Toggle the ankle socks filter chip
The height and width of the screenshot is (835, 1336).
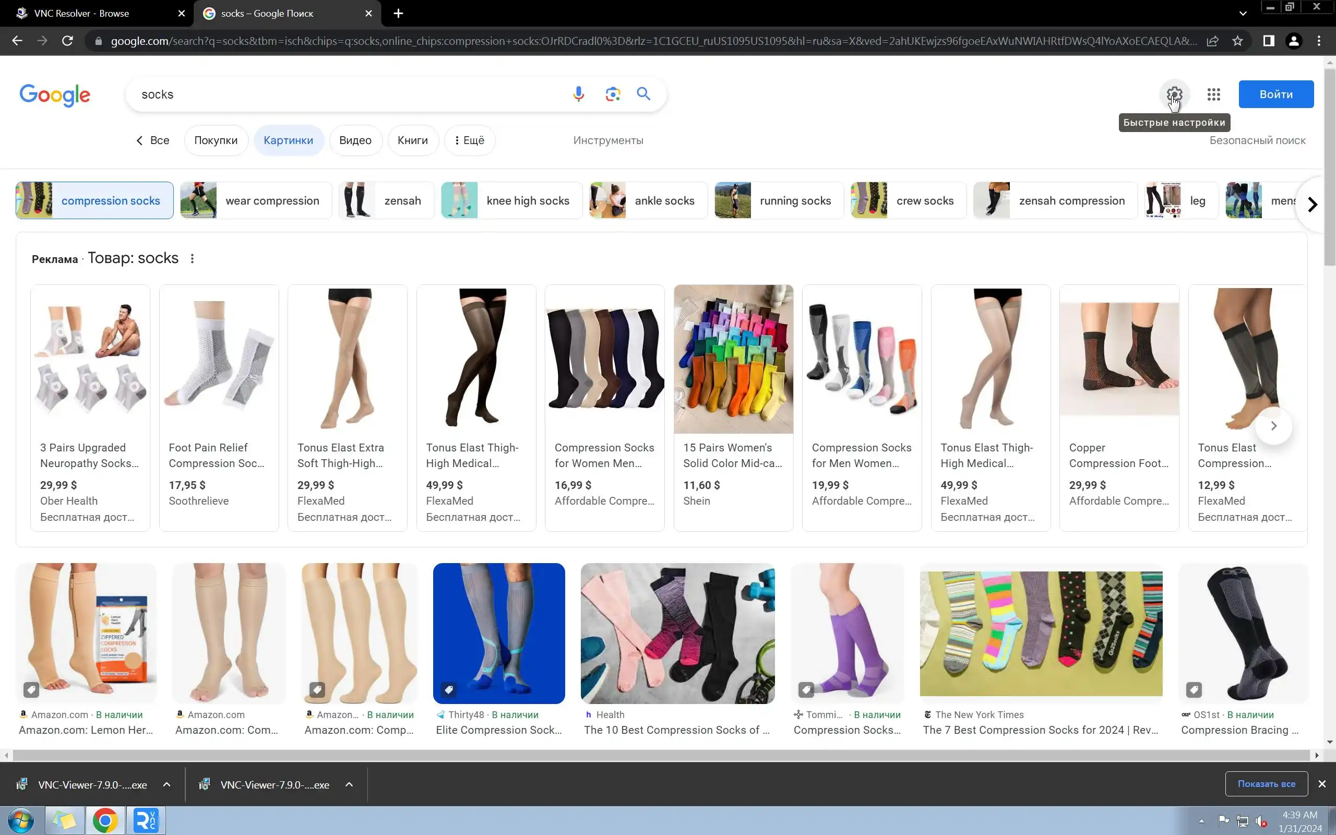(x=648, y=200)
